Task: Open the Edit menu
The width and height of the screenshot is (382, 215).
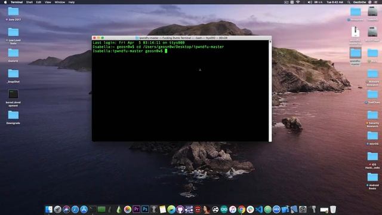Action: tap(38, 2)
